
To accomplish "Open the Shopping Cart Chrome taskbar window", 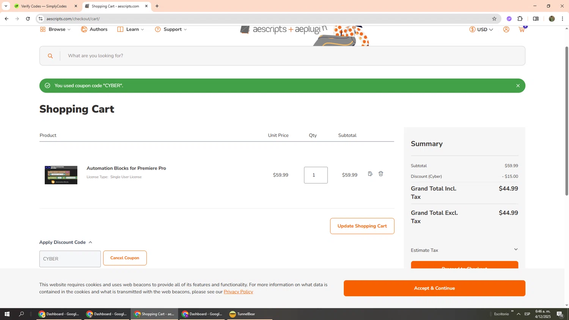I will pyautogui.click(x=154, y=314).
